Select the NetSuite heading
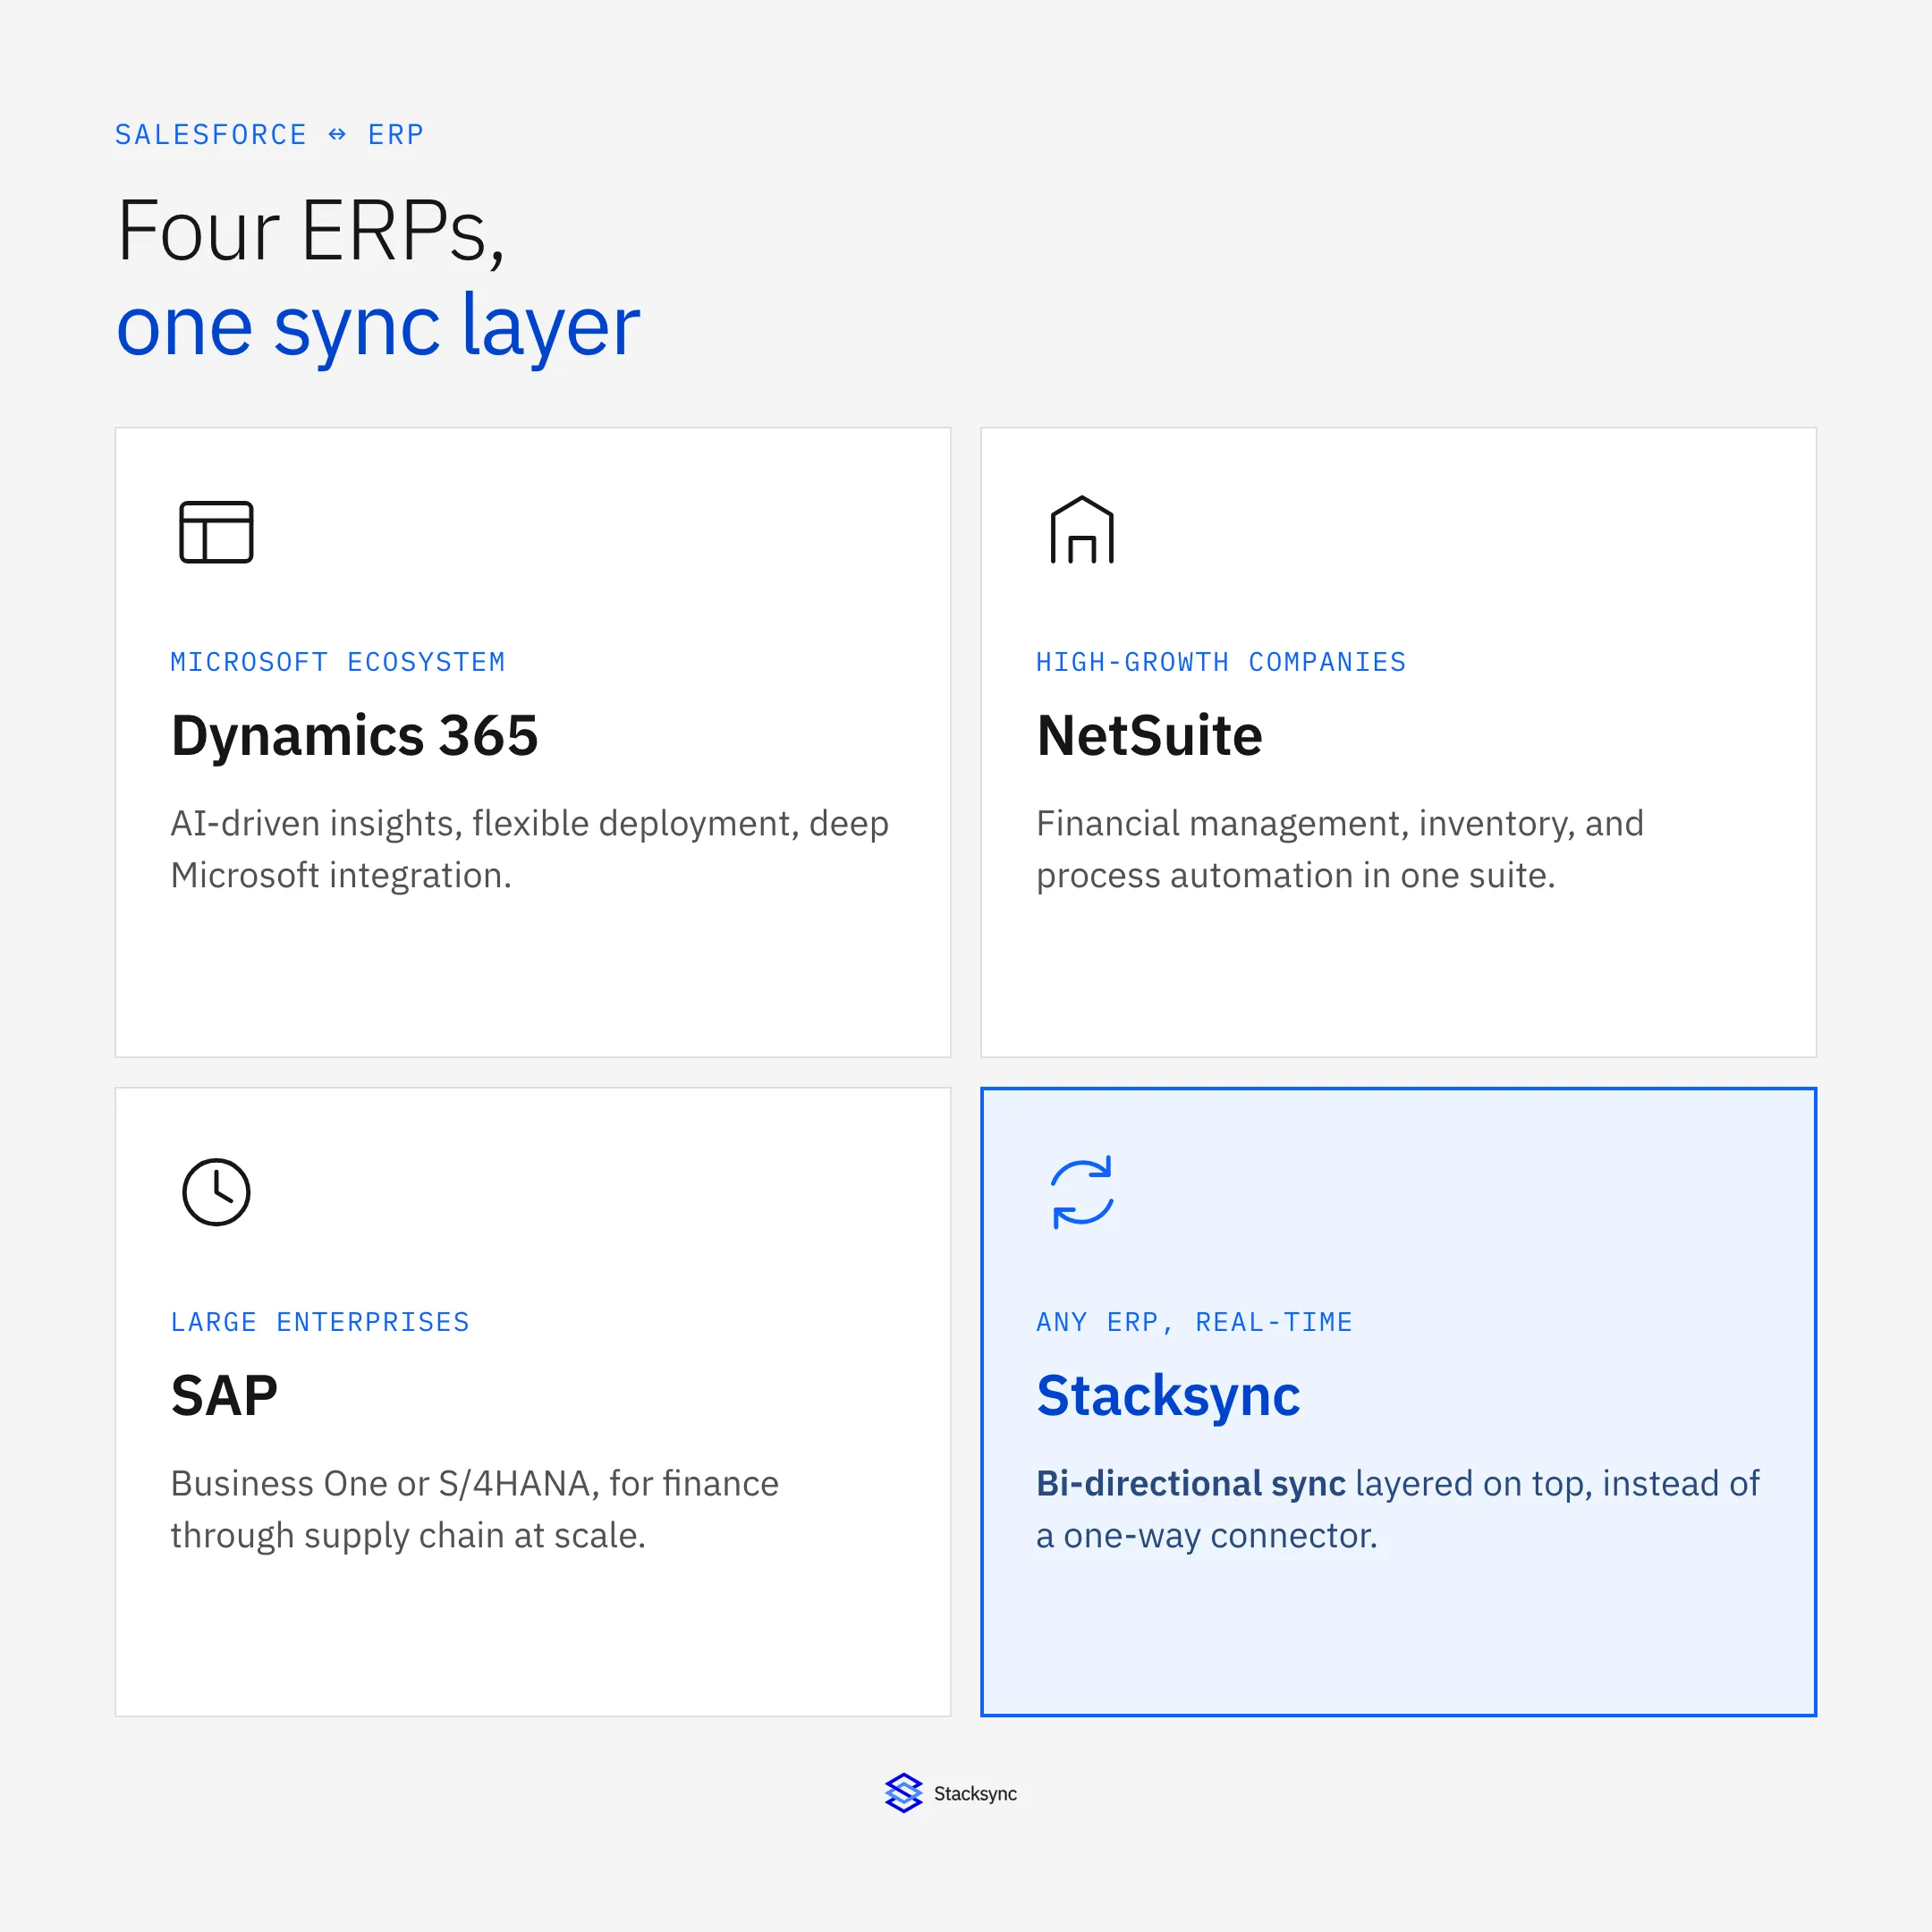The height and width of the screenshot is (1932, 1932). click(1149, 736)
